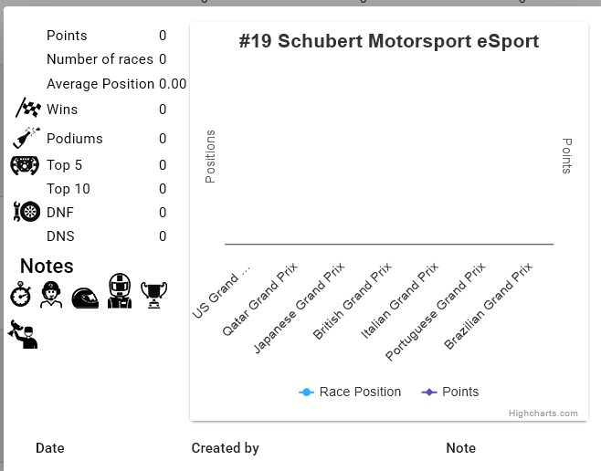The image size is (601, 471).
Task: Click the Note column header
Action: point(460,448)
